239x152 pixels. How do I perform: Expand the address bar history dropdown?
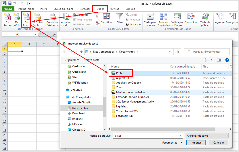point(170,52)
